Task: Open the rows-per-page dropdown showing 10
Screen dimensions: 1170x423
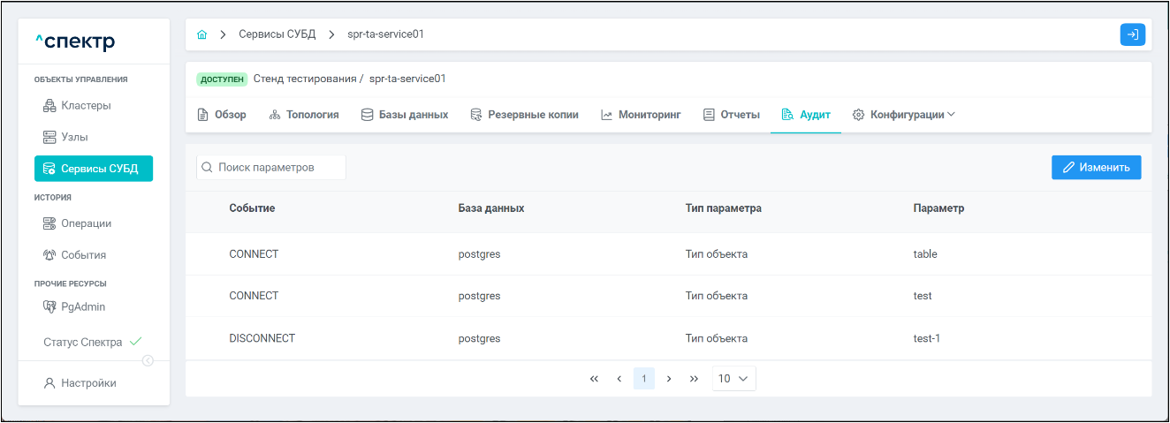Action: click(733, 379)
